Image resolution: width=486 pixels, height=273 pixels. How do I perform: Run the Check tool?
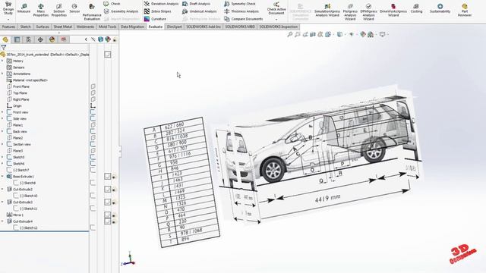[112, 4]
